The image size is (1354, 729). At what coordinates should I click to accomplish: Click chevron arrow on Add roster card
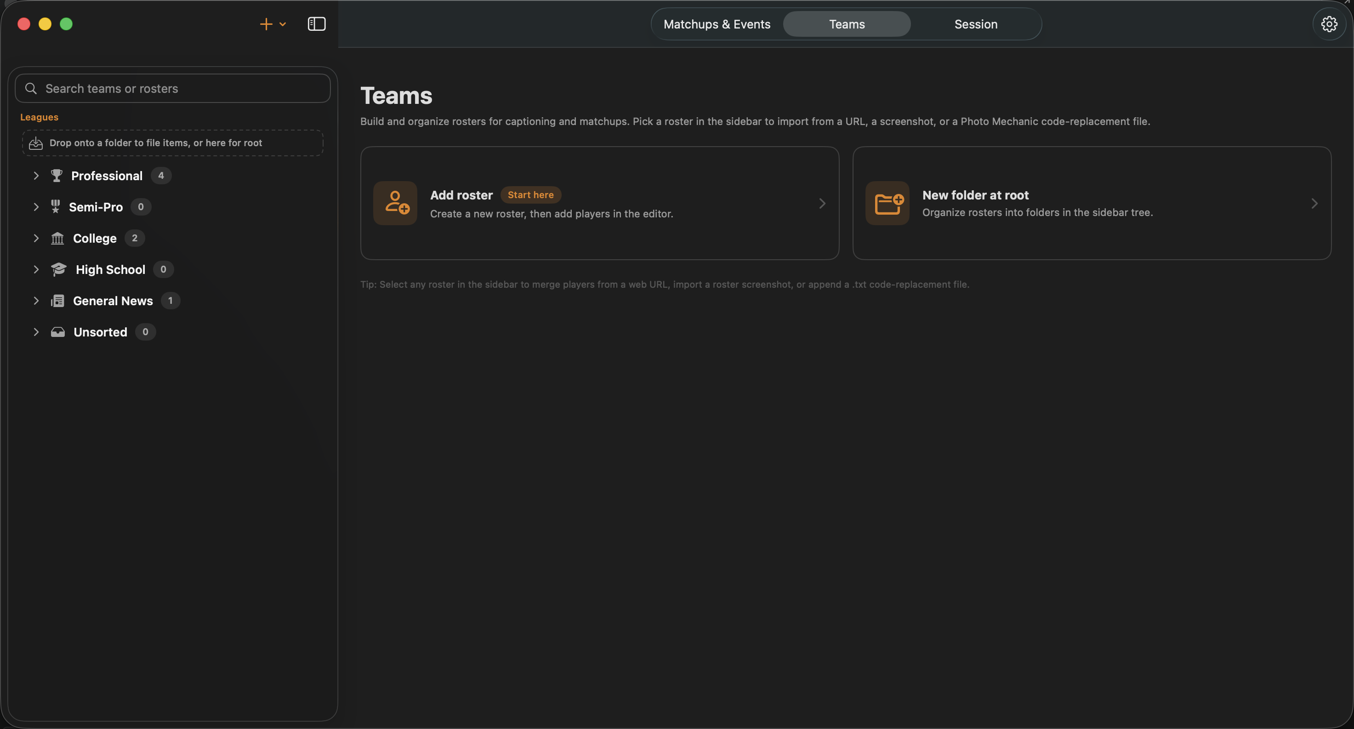coord(822,204)
